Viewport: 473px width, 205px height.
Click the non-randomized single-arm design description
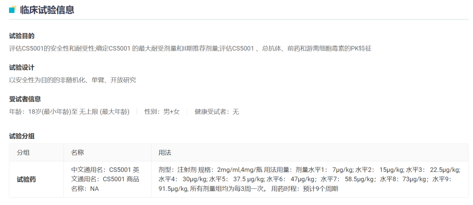72,80
